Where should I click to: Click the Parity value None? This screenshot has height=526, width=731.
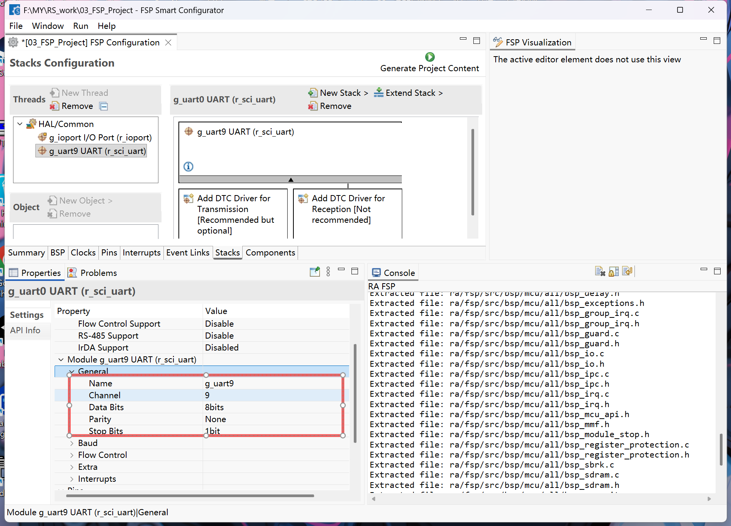pyautogui.click(x=276, y=419)
